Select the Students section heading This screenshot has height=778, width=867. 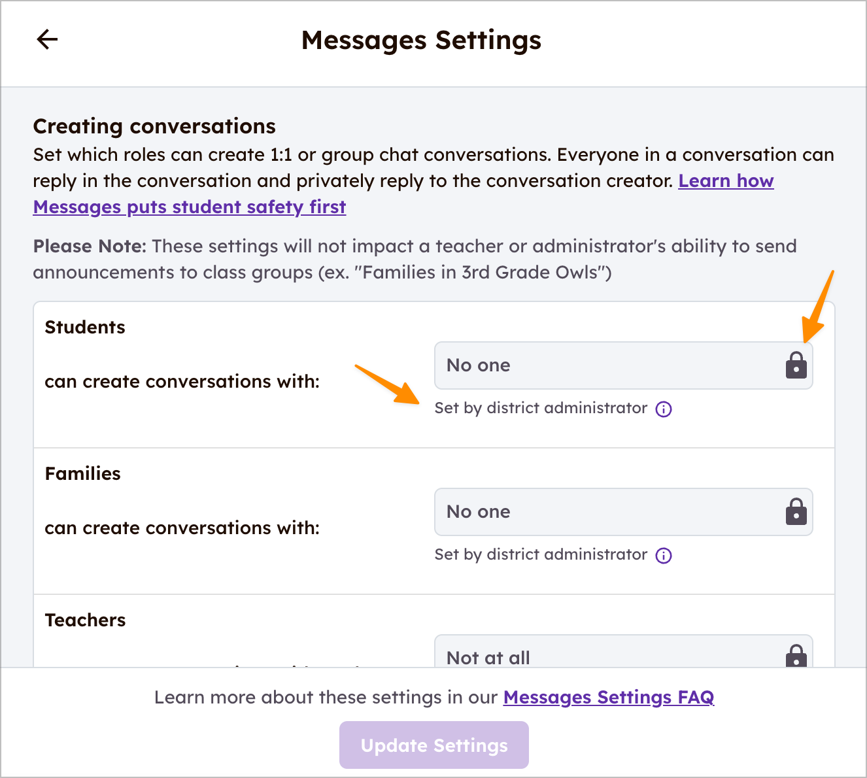pyautogui.click(x=85, y=328)
